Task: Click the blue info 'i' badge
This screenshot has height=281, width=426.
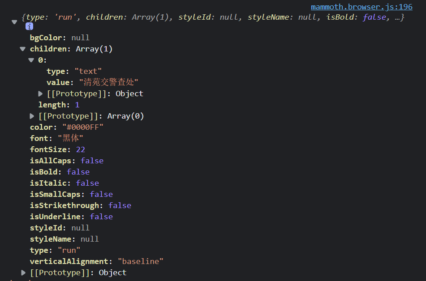Action: pos(30,26)
